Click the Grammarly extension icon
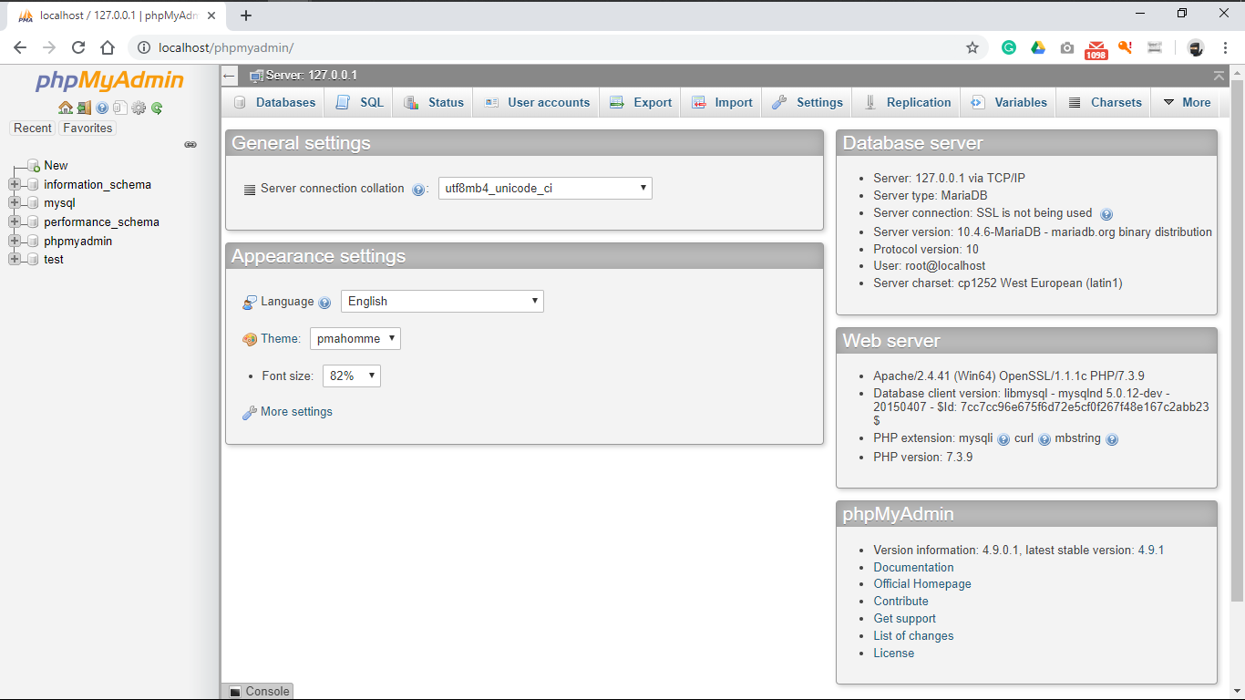This screenshot has width=1245, height=700. (x=1009, y=47)
